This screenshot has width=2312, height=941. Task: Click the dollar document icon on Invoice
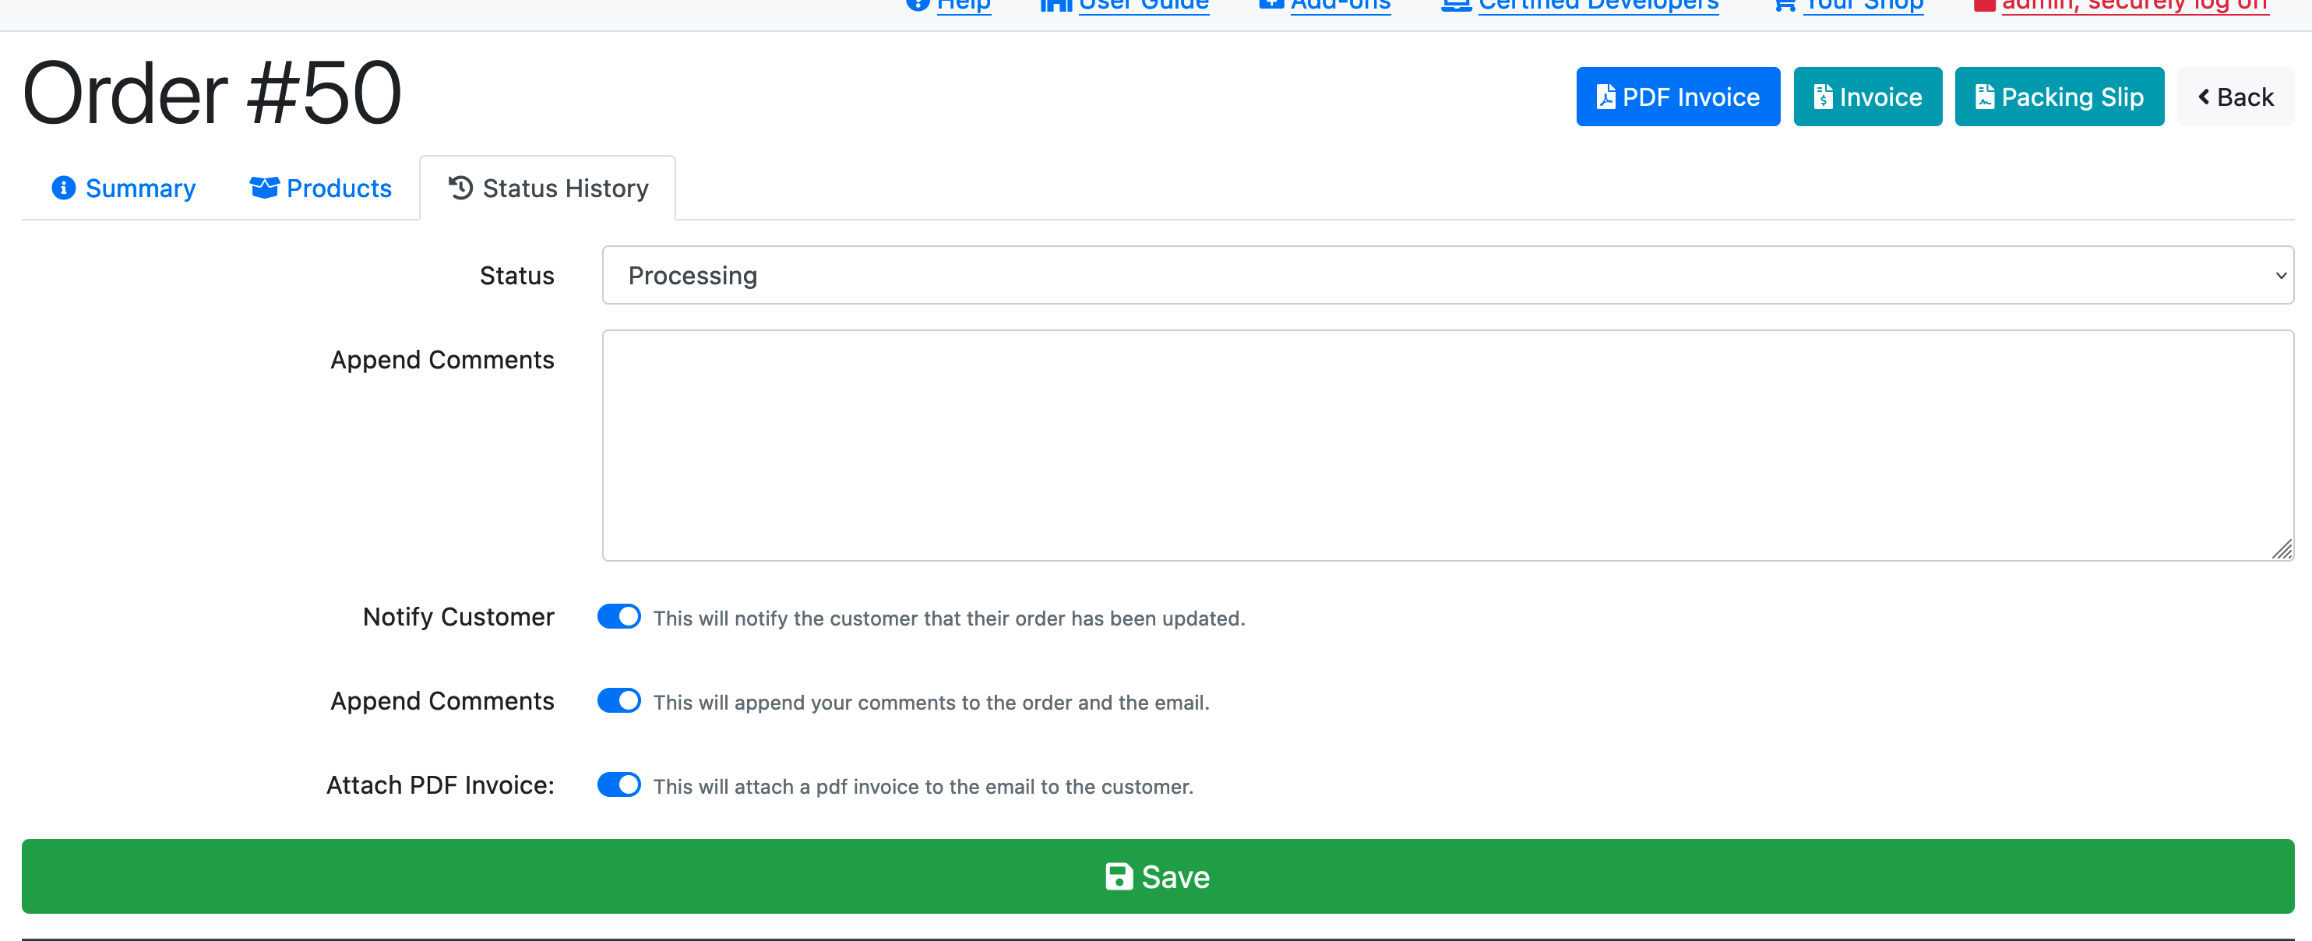(1823, 97)
